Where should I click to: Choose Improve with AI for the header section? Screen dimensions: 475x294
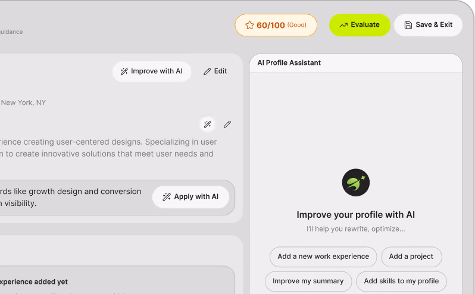pyautogui.click(x=152, y=71)
